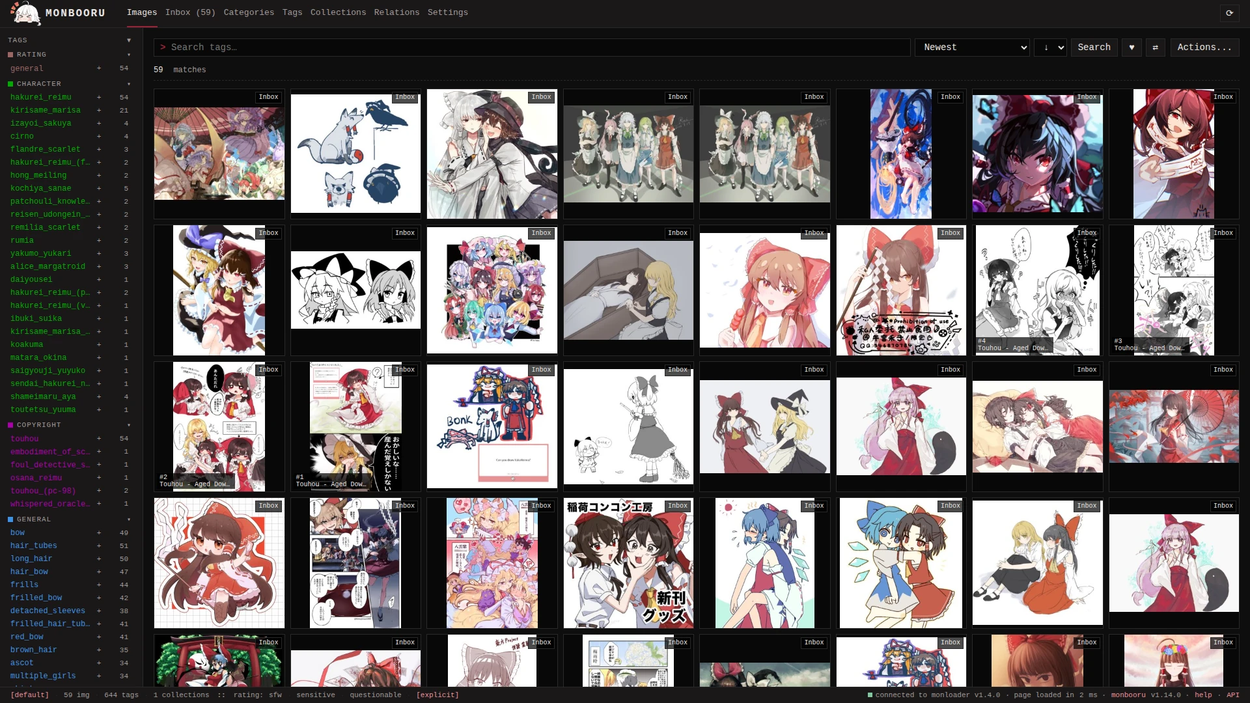Click the magenta COPYRIGHT category color square

(10, 425)
